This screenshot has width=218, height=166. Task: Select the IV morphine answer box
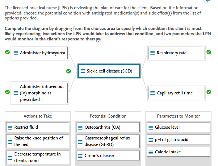40,93
